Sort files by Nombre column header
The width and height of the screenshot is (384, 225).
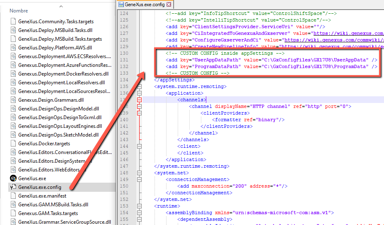(x=19, y=11)
